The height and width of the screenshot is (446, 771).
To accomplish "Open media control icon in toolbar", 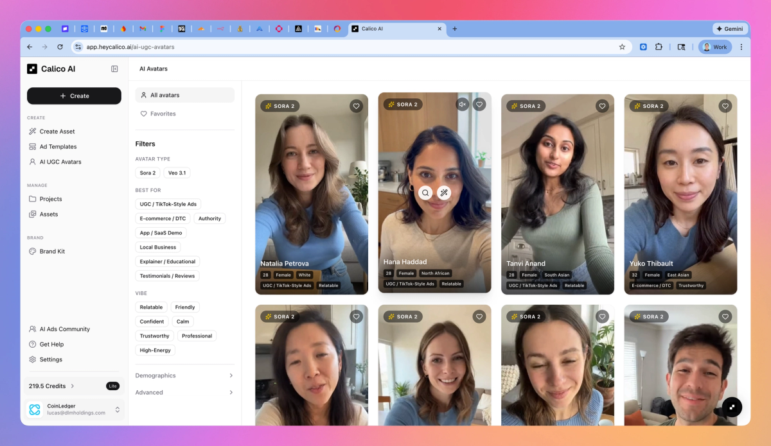I will [682, 47].
